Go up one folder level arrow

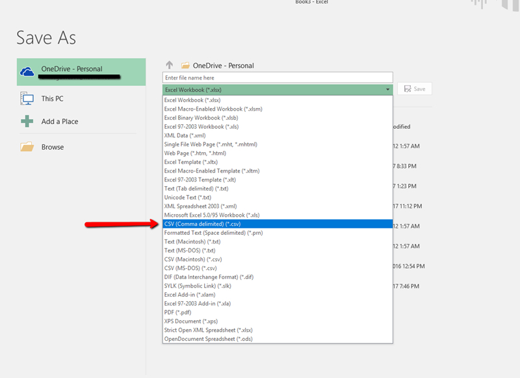(x=170, y=64)
